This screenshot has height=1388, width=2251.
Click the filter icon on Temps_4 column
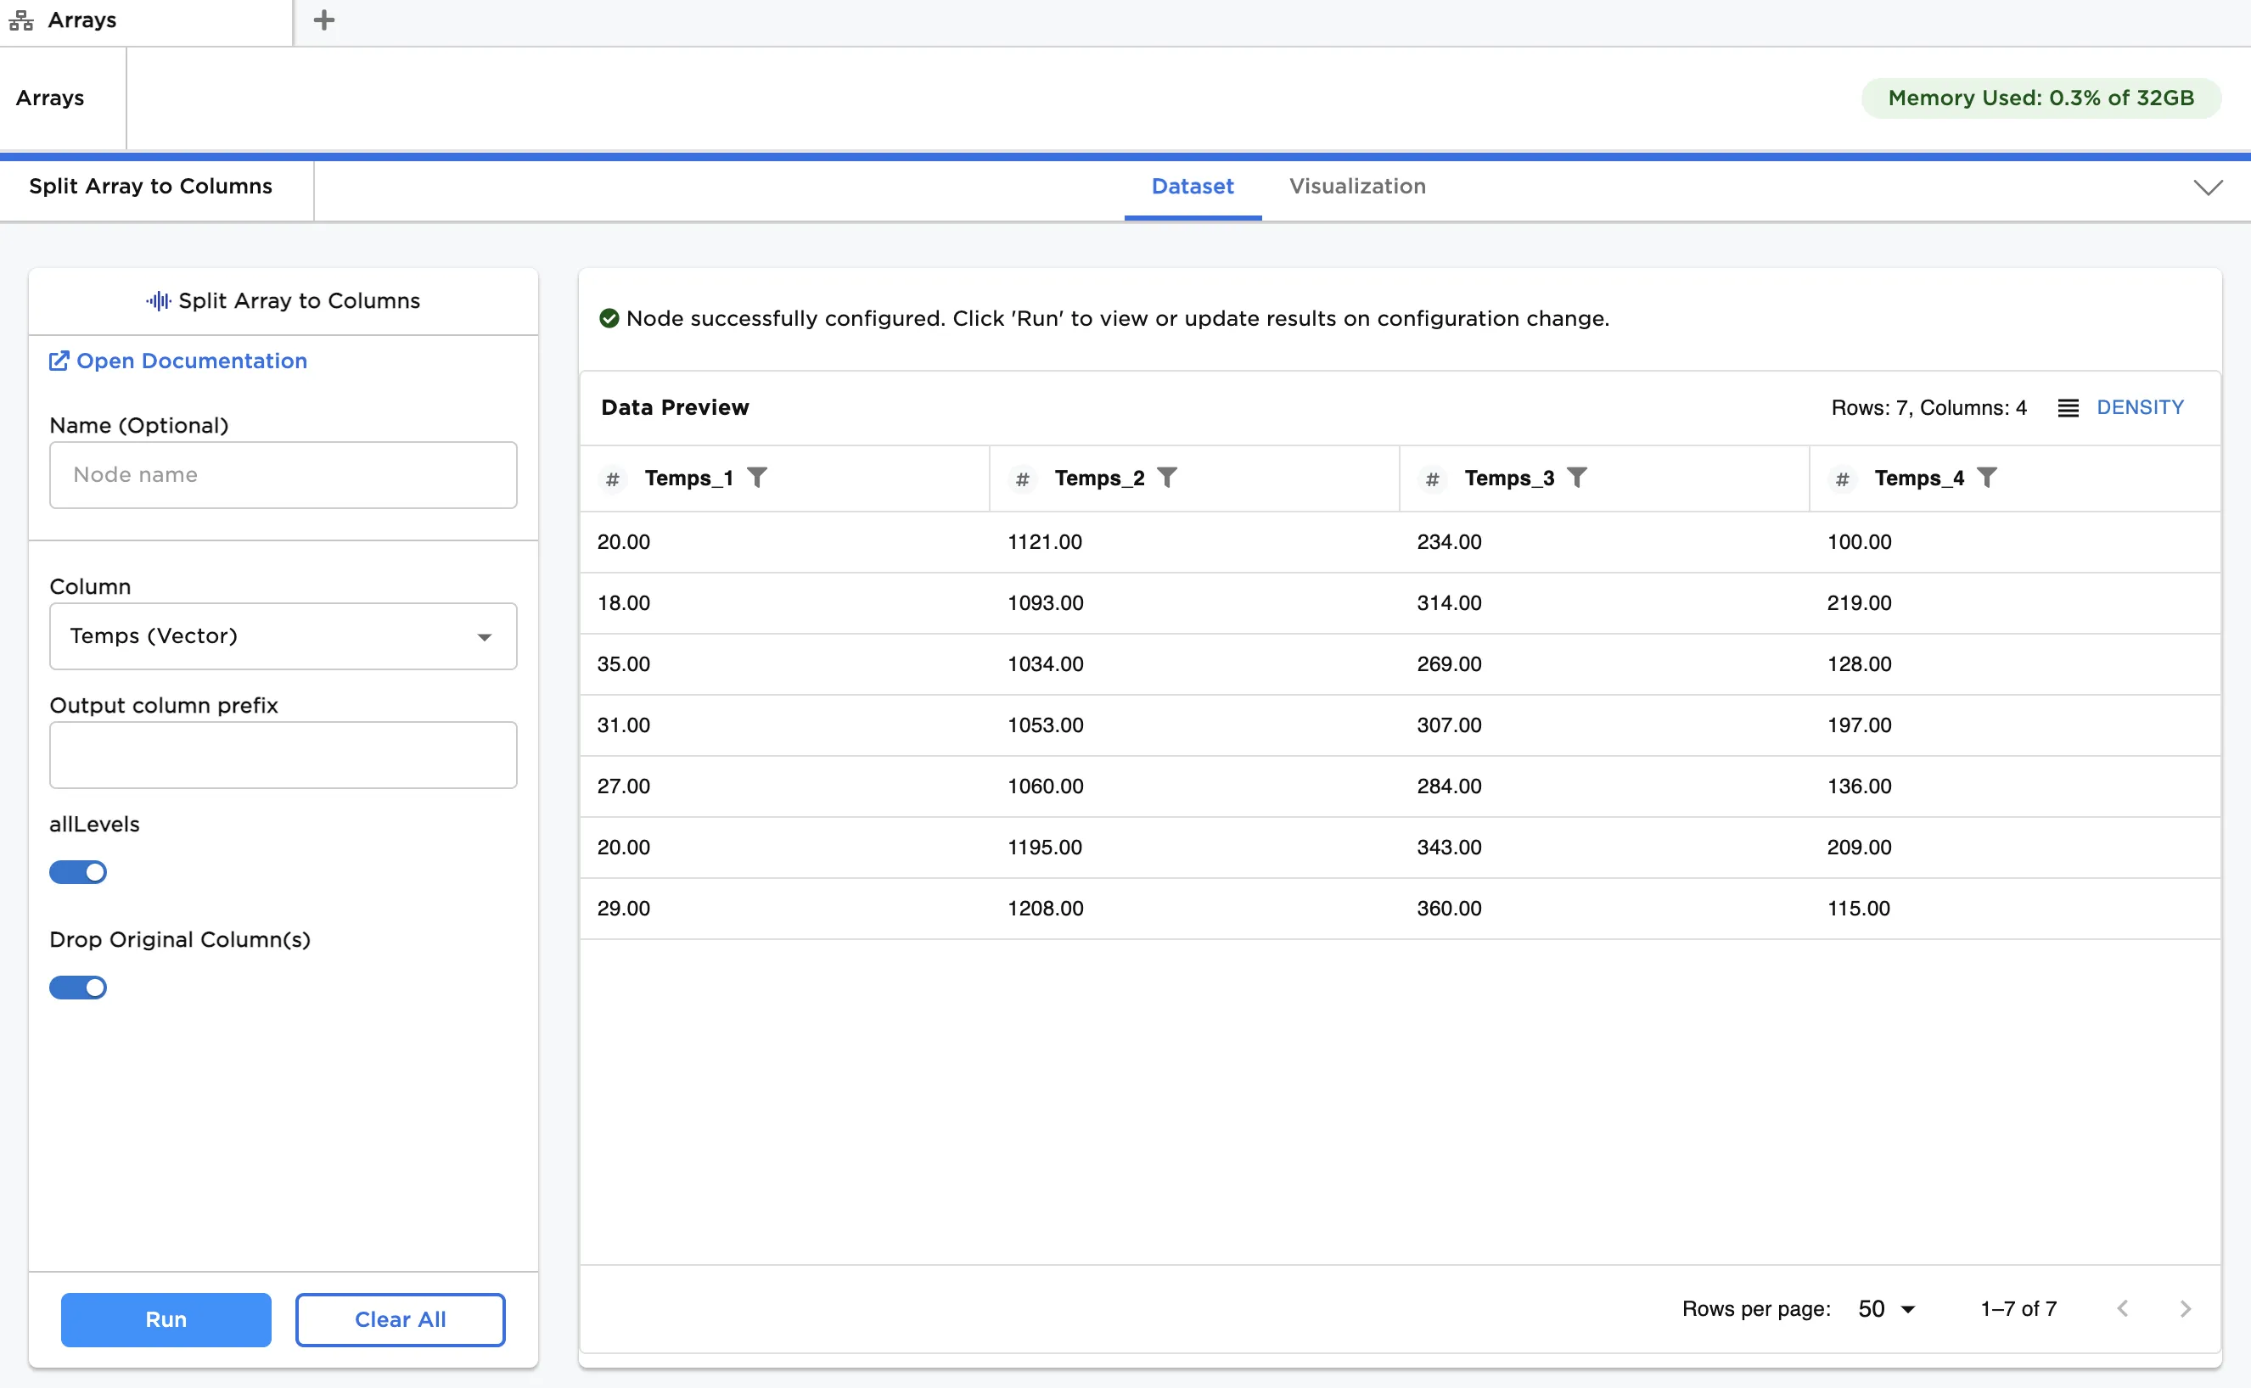point(1986,478)
